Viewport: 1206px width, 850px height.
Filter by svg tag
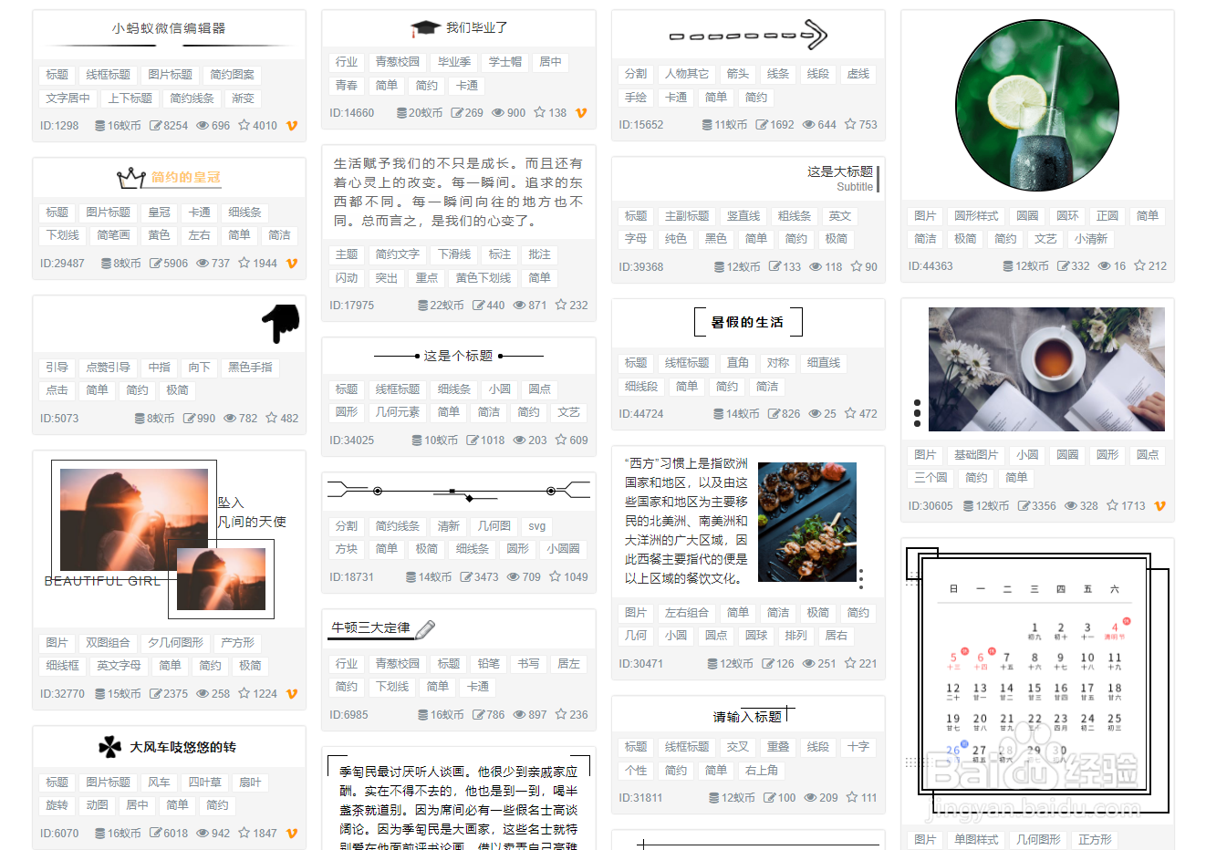click(x=537, y=526)
